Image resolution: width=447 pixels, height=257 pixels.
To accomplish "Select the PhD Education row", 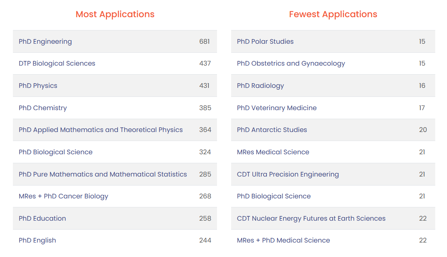I will coord(115,218).
